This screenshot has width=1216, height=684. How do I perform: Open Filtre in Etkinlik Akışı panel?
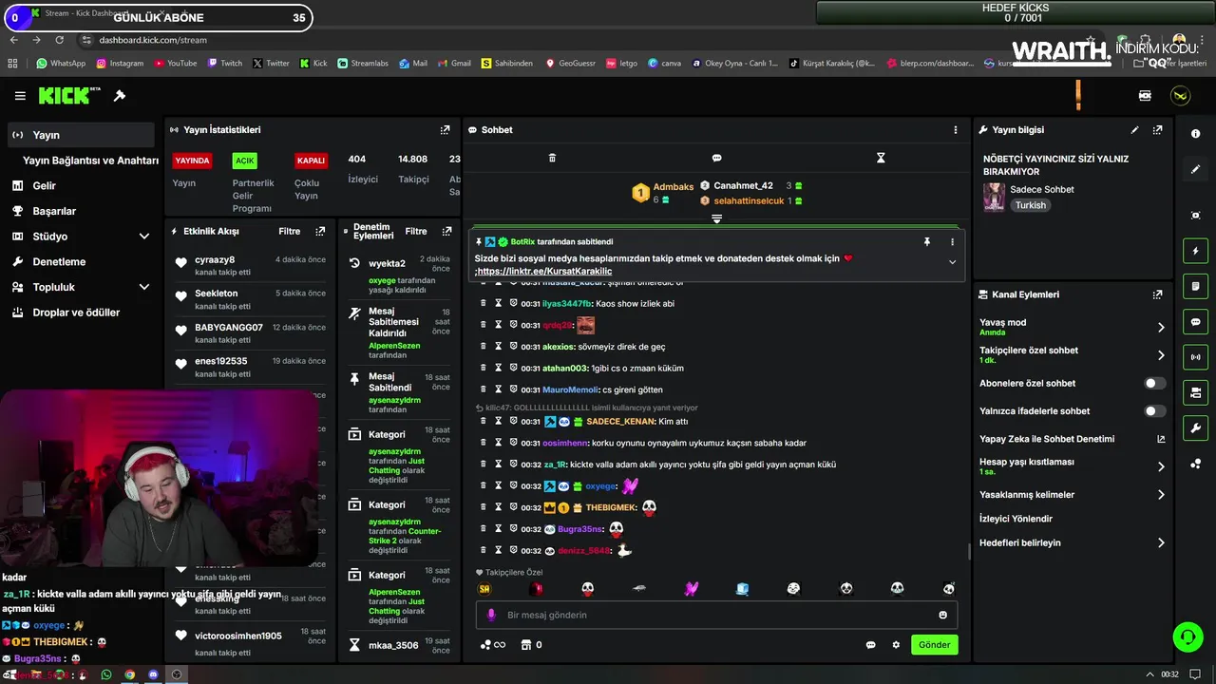(x=289, y=231)
